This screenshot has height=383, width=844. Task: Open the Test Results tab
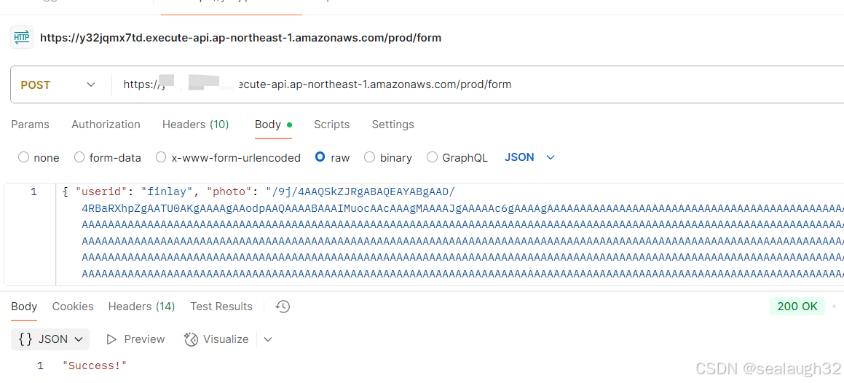click(x=221, y=307)
